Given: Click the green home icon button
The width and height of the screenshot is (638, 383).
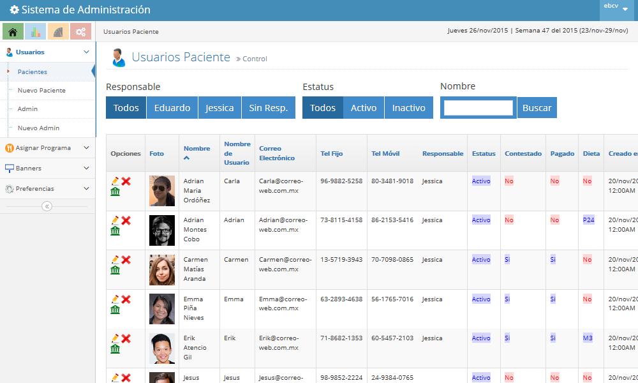Looking at the screenshot, I should click(13, 31).
